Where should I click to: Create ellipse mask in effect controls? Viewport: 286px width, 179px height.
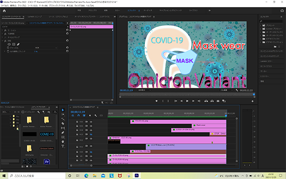tap(9, 44)
